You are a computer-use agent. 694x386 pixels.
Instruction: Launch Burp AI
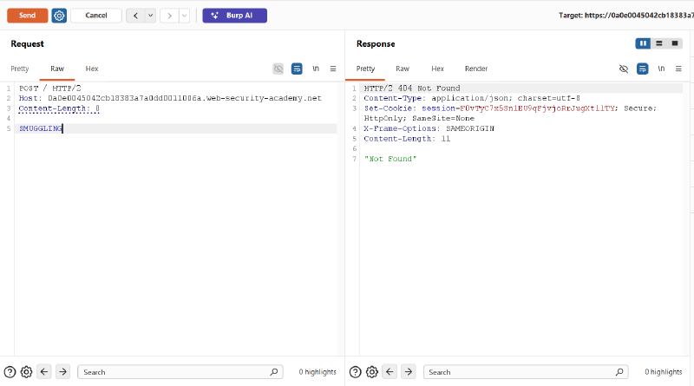(x=234, y=16)
